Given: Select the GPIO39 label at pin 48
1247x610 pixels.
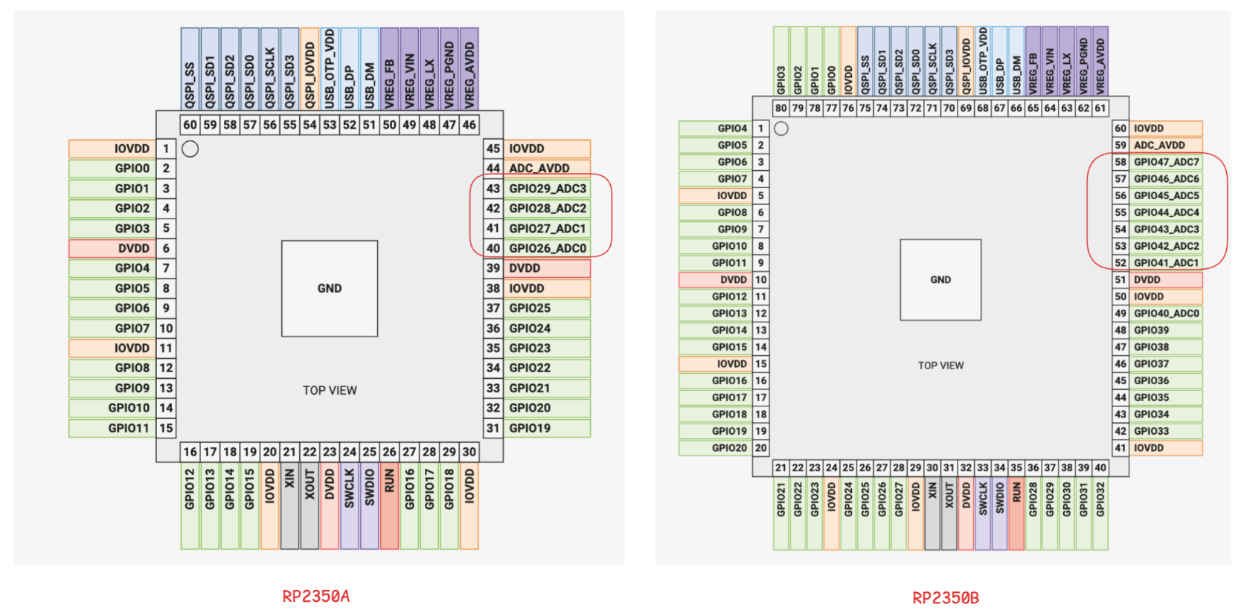Looking at the screenshot, I should (1166, 330).
